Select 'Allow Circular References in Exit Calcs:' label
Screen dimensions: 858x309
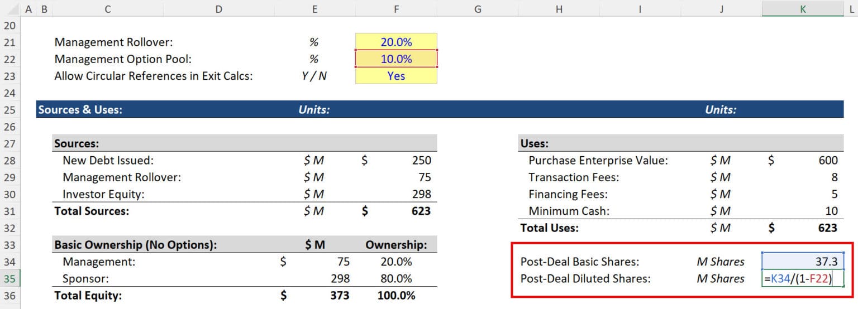(154, 76)
